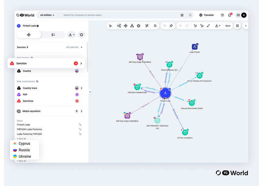Toggle the hide-node eye icon
259x186 pixels.
(x=164, y=26)
